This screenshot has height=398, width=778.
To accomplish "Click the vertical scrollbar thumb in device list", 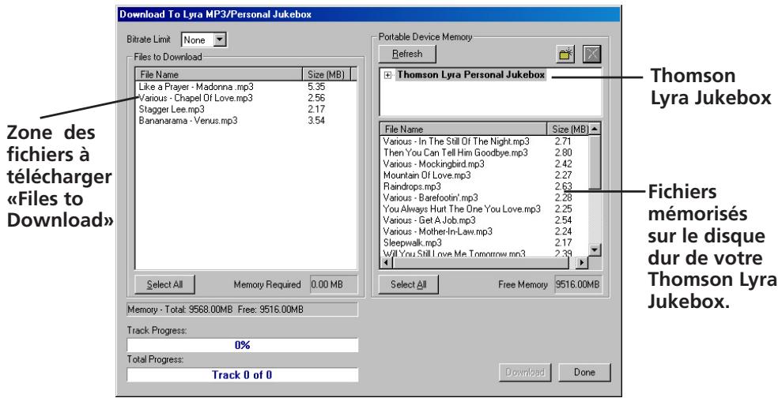I will (595, 162).
